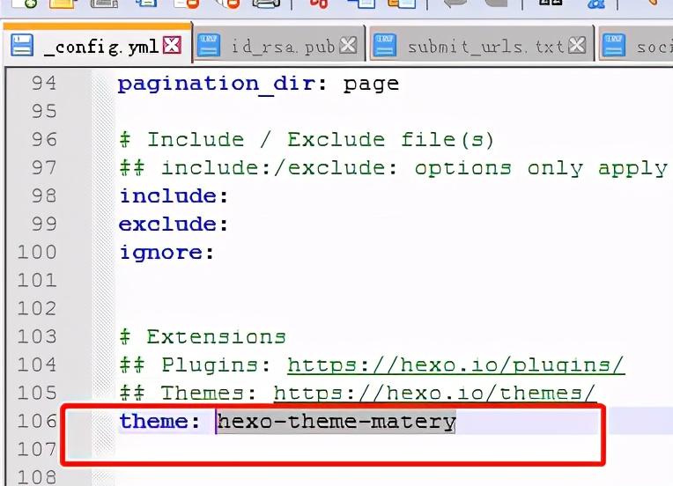This screenshot has width=673, height=486.
Task: Click line number 106 in the margin
Action: (x=37, y=421)
